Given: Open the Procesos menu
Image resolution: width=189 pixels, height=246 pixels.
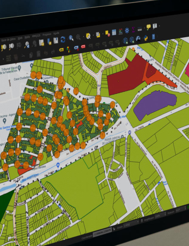Looking at the screenshot, I should click(x=47, y=34).
